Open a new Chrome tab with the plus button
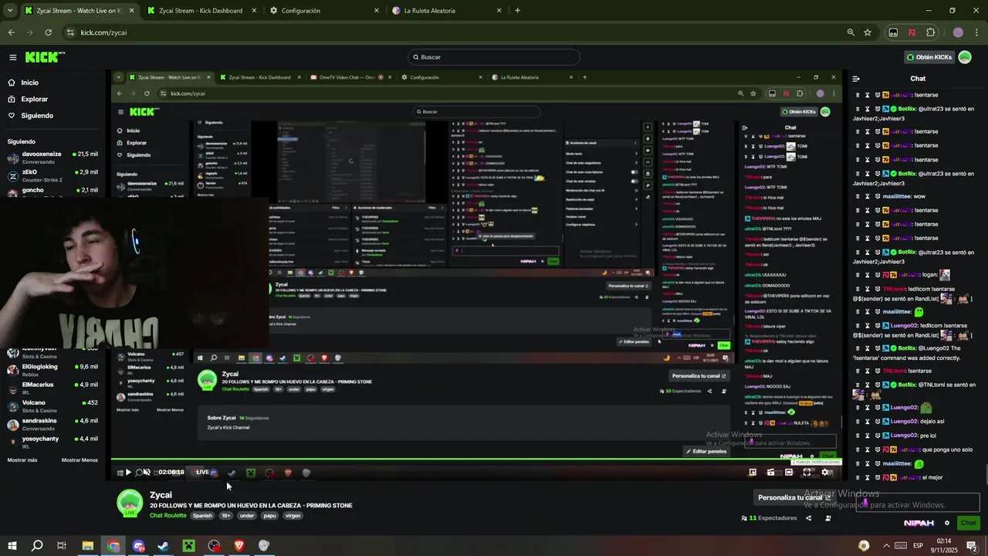Image resolution: width=988 pixels, height=556 pixels. point(517,11)
